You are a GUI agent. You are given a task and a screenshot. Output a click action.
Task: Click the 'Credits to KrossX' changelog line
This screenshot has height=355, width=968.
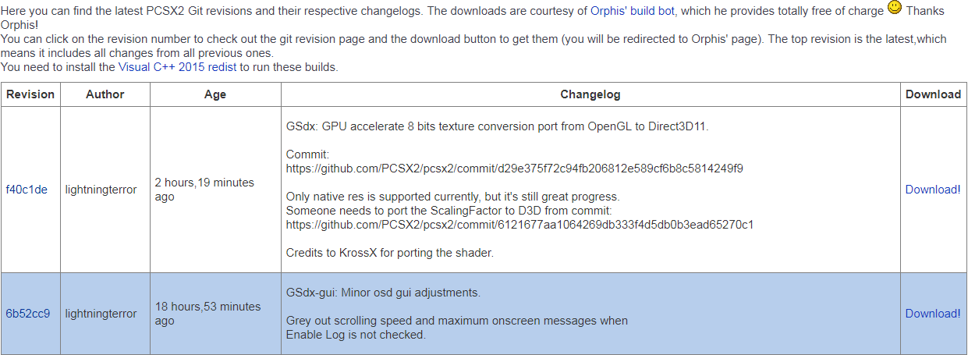(x=390, y=253)
